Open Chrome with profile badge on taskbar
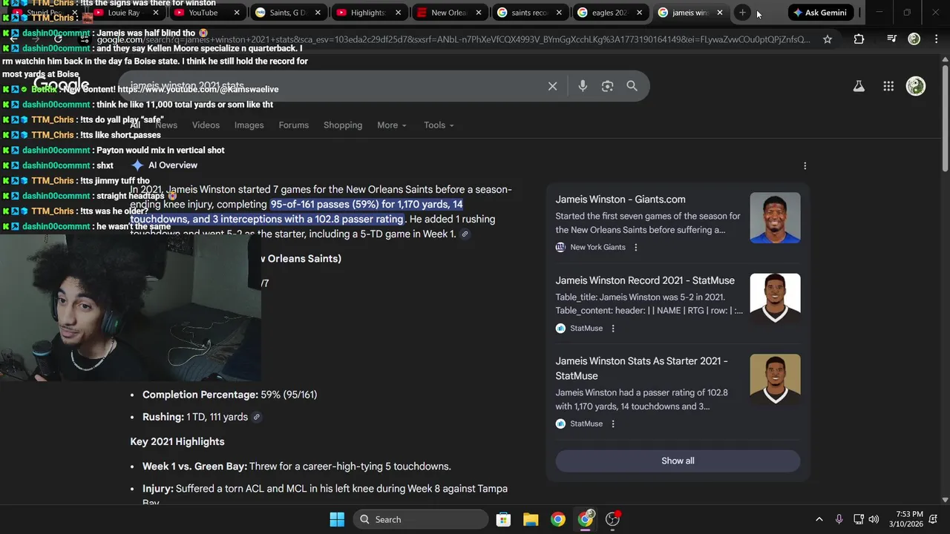Image resolution: width=950 pixels, height=534 pixels. pos(586,519)
